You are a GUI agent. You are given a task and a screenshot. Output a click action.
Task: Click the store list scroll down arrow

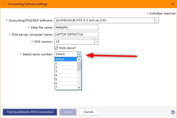79,87
